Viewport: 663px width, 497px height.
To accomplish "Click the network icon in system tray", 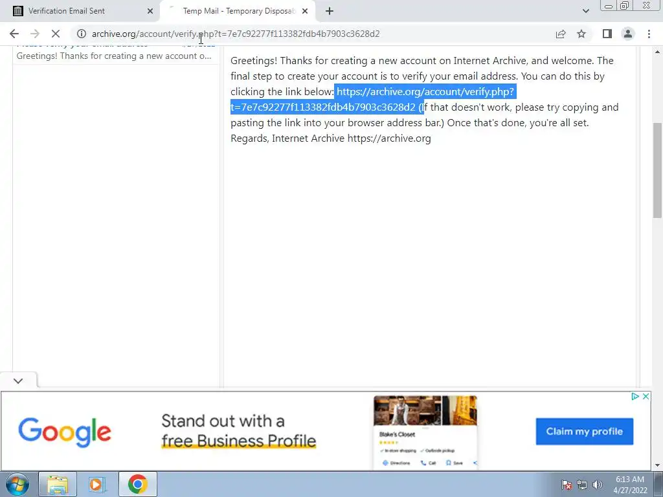I will [582, 485].
